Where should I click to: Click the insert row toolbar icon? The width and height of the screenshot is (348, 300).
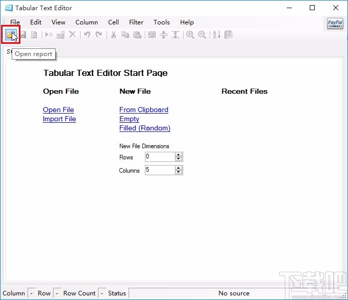pos(49,35)
